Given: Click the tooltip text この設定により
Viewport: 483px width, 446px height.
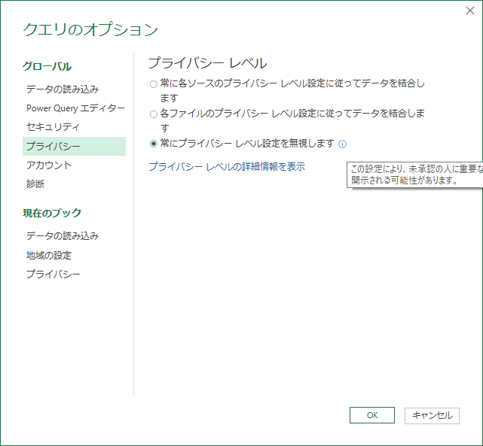Looking at the screenshot, I should coord(417,174).
